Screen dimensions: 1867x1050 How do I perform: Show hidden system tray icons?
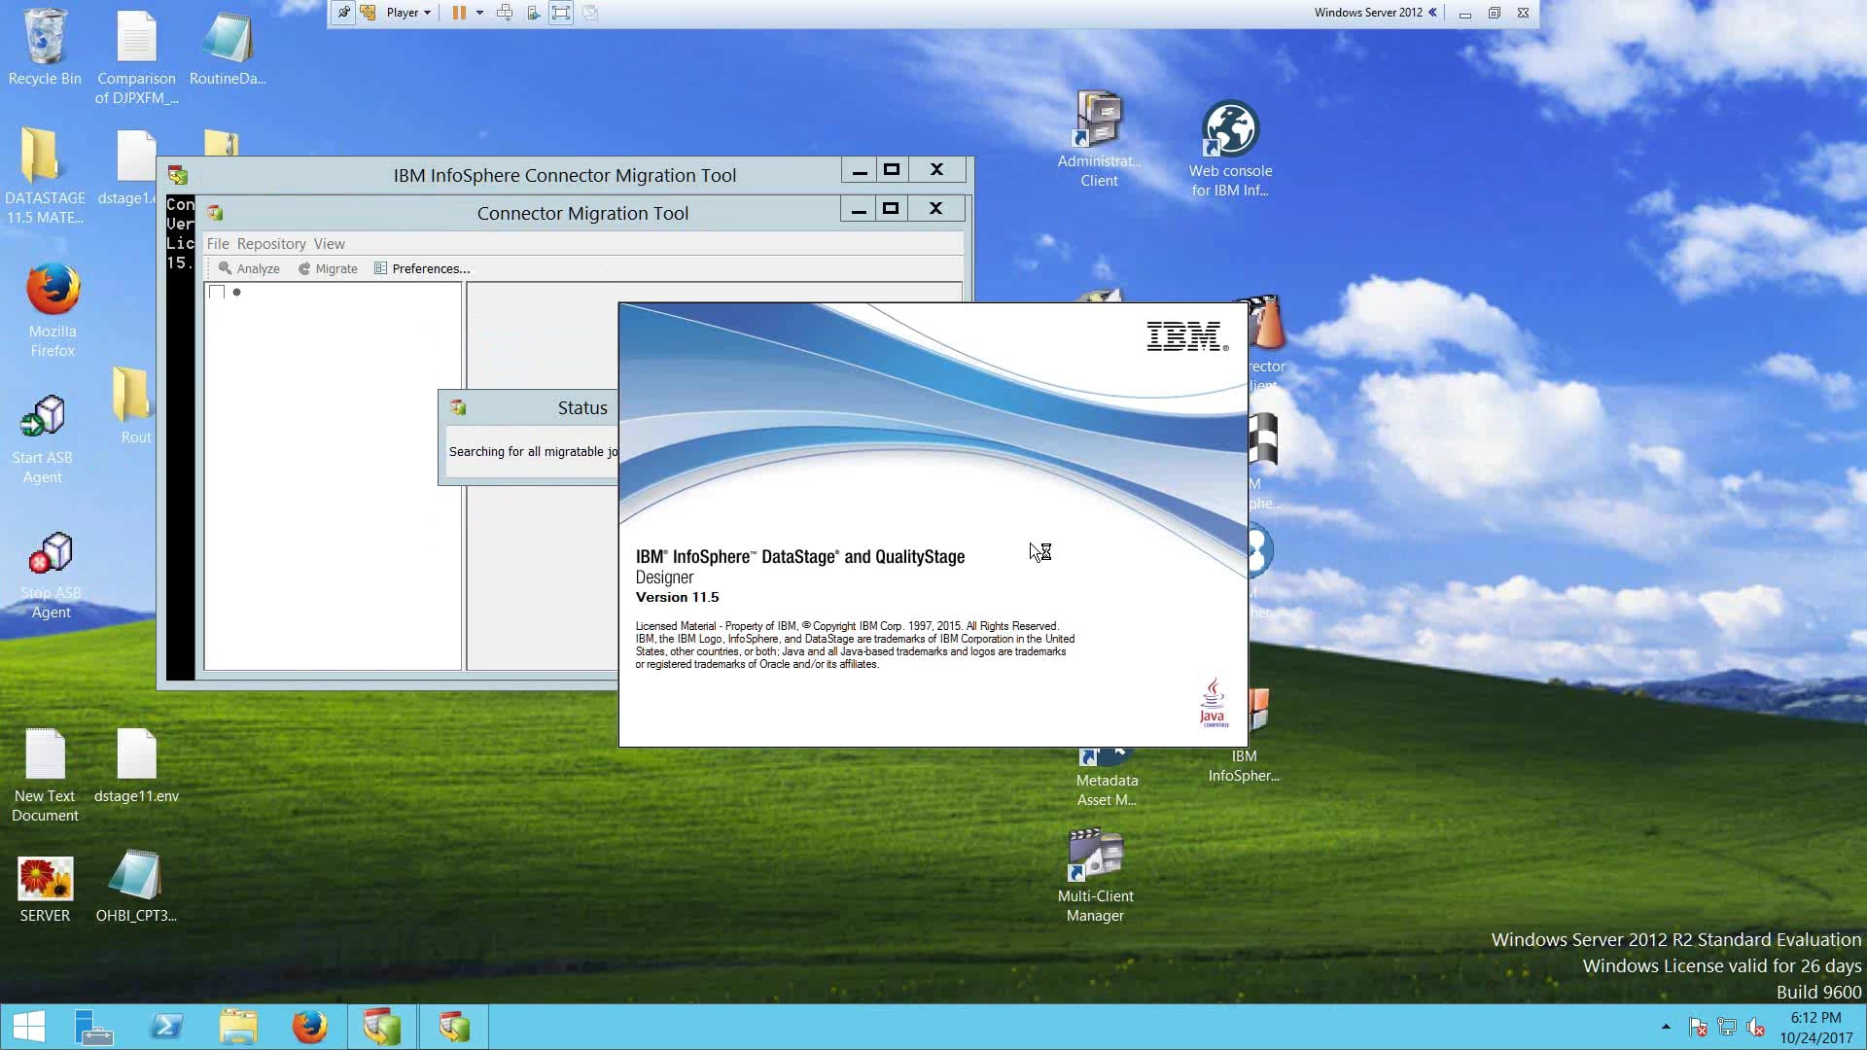1666,1027
